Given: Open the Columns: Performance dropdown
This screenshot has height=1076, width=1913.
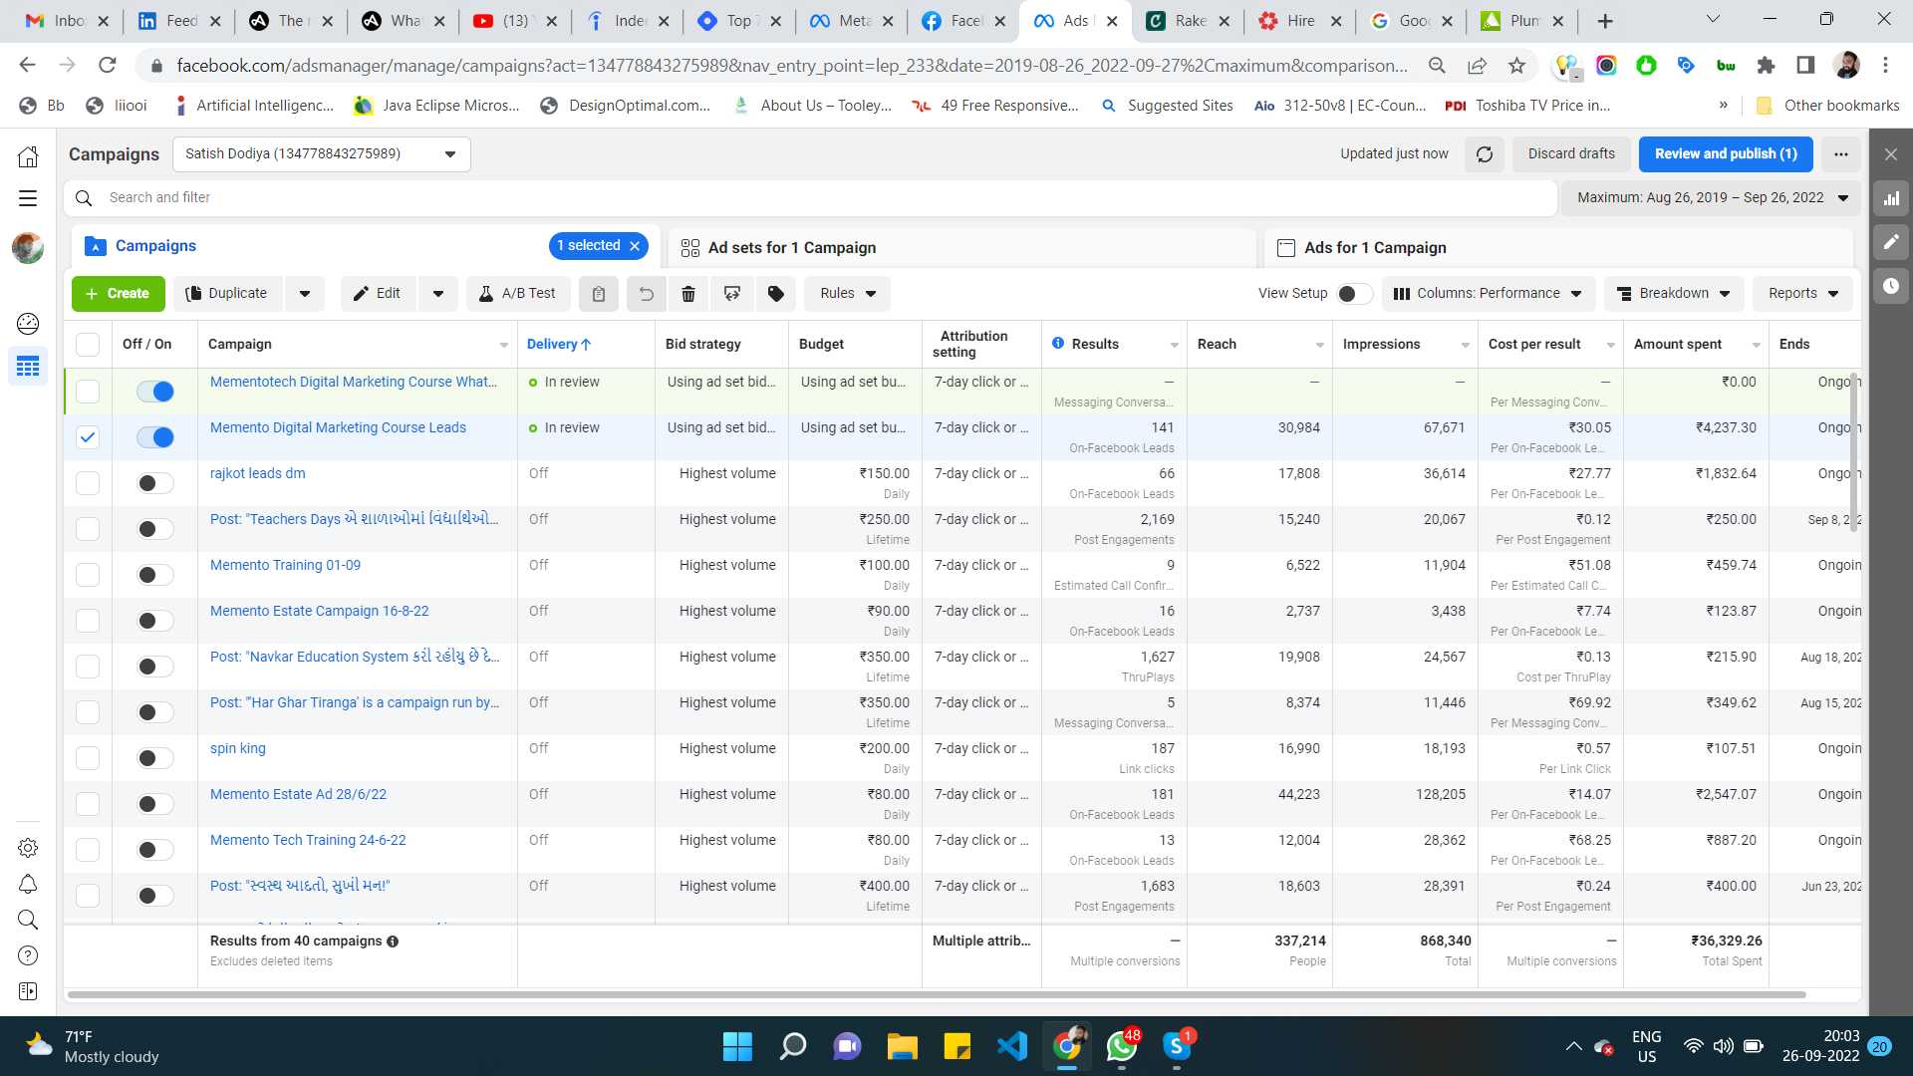Looking at the screenshot, I should (x=1488, y=294).
